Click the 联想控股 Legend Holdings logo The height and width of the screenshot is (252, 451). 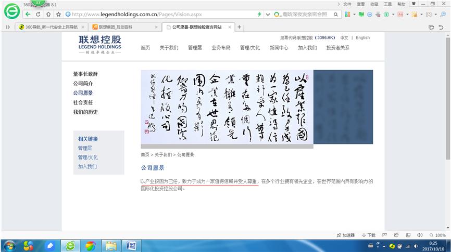[x=100, y=45]
